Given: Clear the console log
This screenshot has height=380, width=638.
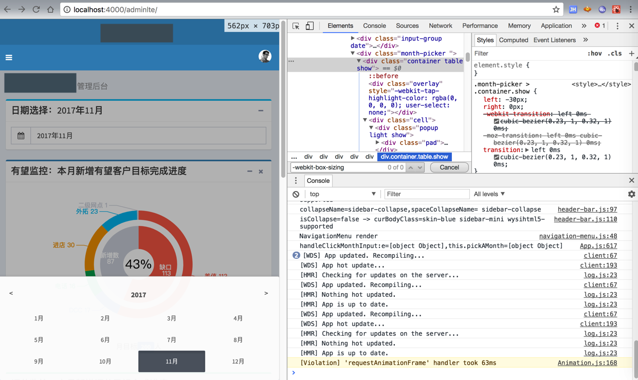Looking at the screenshot, I should pos(296,194).
